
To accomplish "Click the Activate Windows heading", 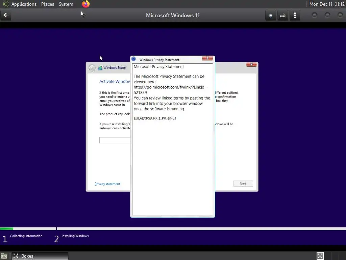I will tap(115, 81).
